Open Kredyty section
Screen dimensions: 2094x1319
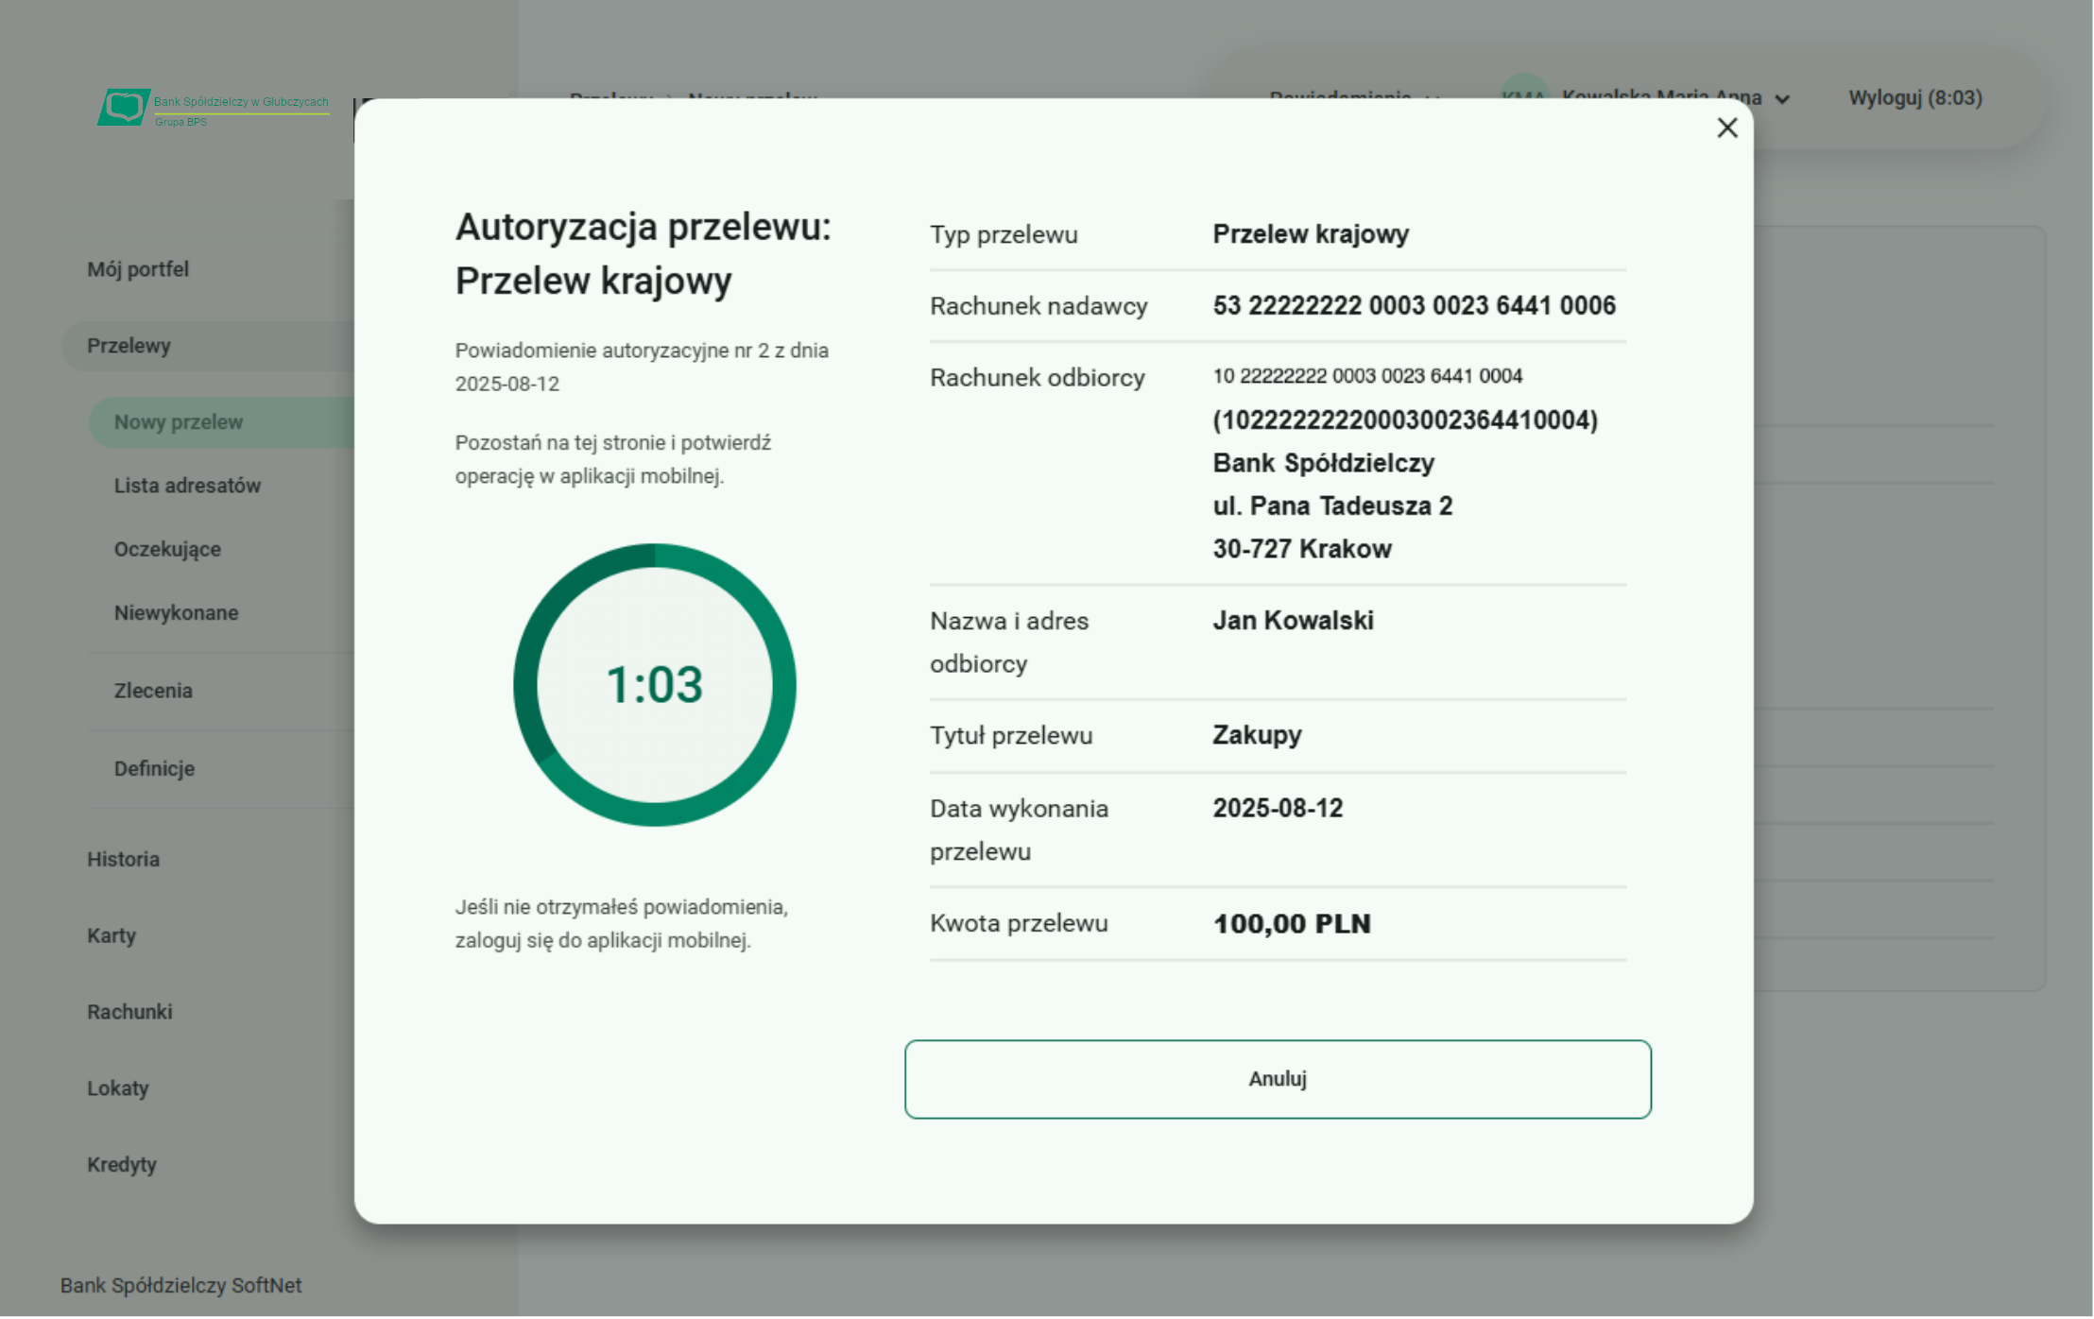[x=122, y=1164]
